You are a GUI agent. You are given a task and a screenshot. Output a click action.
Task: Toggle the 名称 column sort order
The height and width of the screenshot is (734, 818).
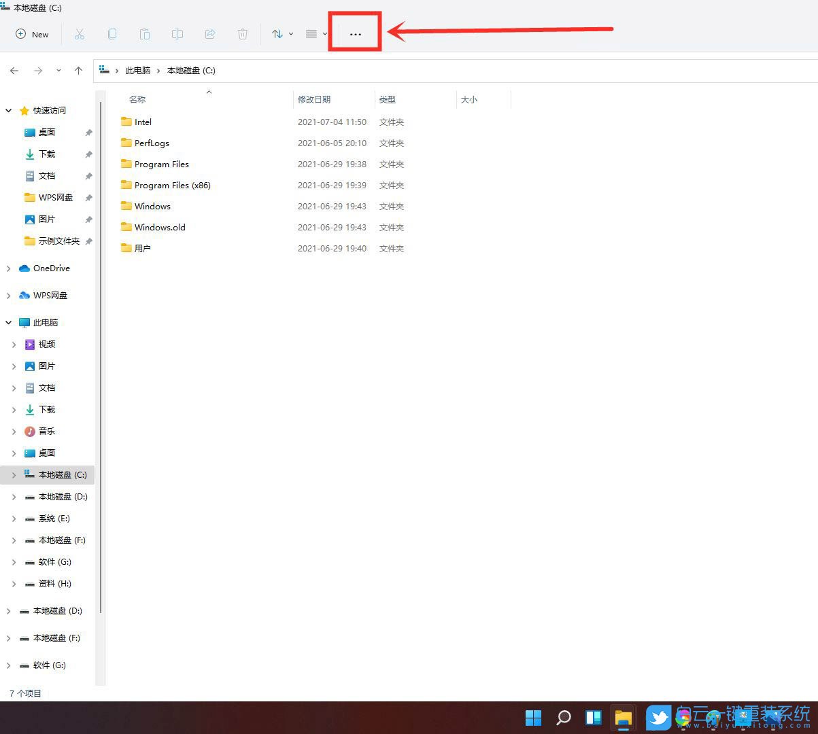(137, 99)
